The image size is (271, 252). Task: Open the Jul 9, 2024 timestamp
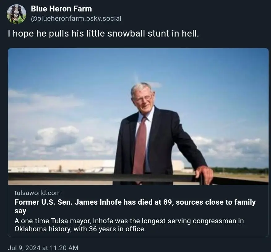43,248
